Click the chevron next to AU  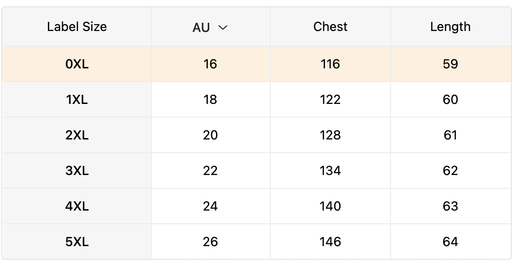(x=223, y=28)
